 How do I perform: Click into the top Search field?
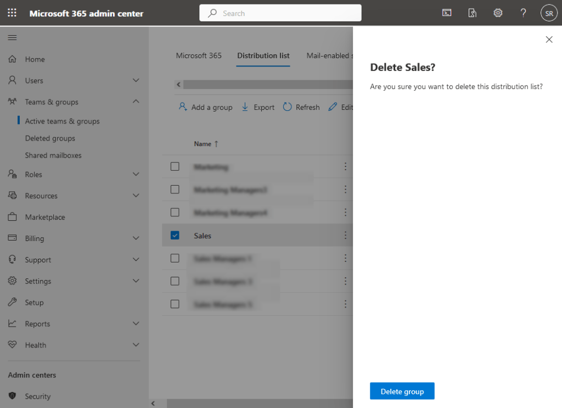(x=280, y=13)
